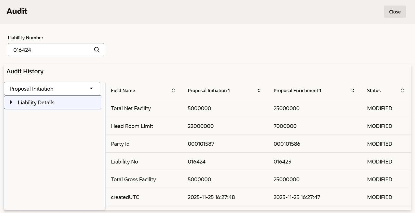Select the Total Net Facility field name
Image resolution: width=415 pixels, height=213 pixels.
pyautogui.click(x=131, y=108)
